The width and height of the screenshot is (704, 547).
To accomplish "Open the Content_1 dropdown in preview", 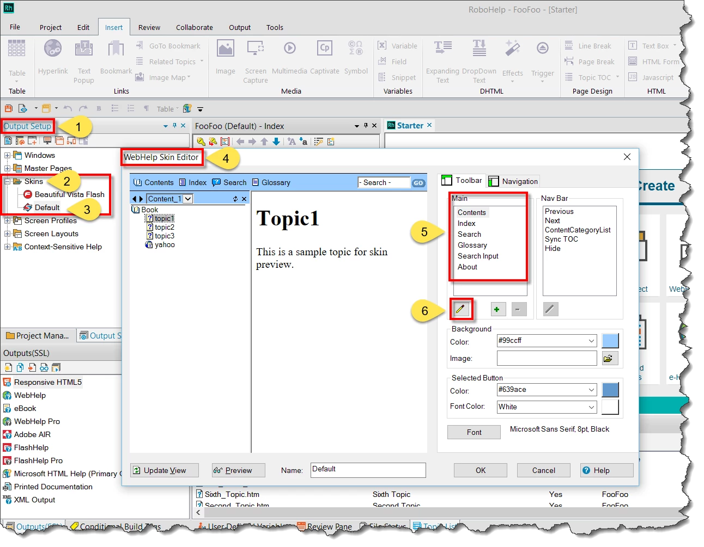I will (188, 199).
